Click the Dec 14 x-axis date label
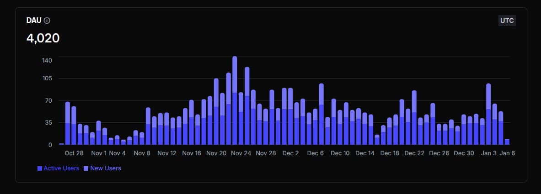 [x=365, y=153]
